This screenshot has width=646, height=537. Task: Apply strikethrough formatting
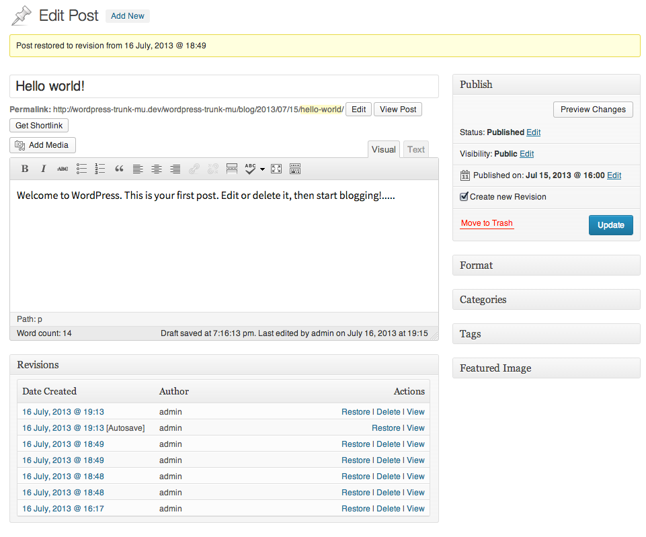coord(63,169)
